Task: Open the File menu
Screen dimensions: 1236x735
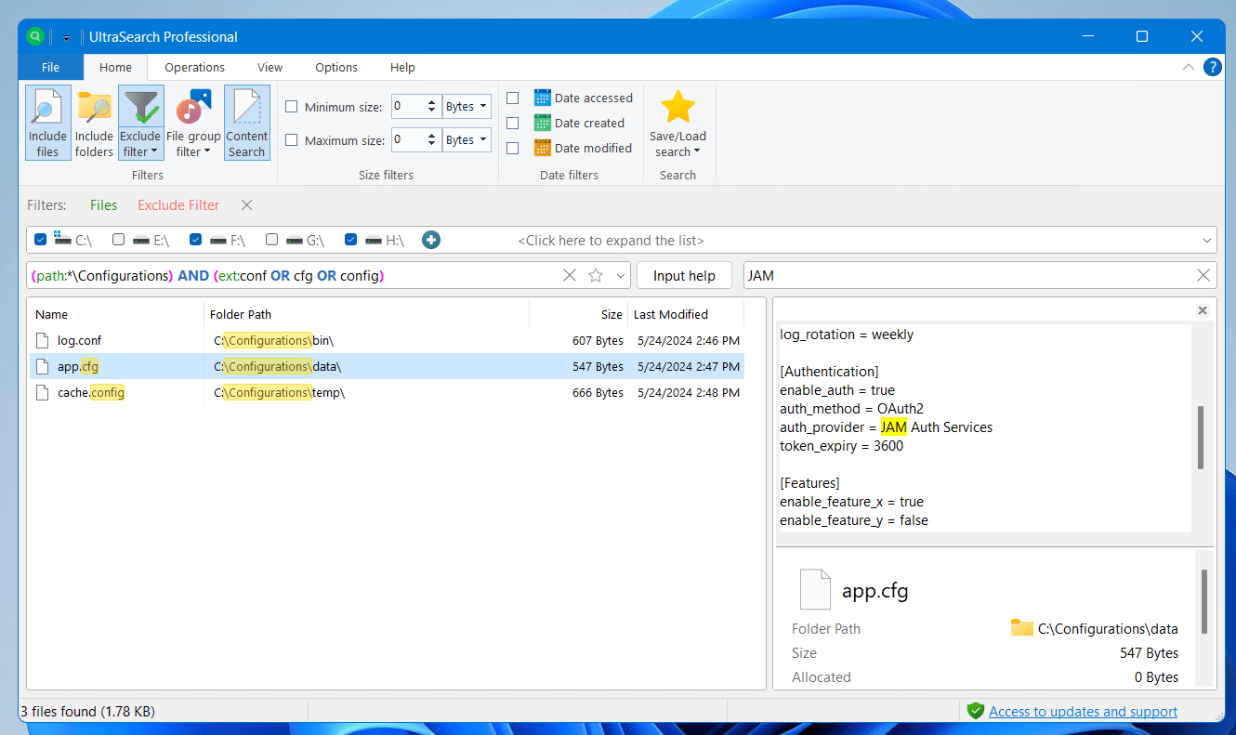Action: click(x=50, y=67)
